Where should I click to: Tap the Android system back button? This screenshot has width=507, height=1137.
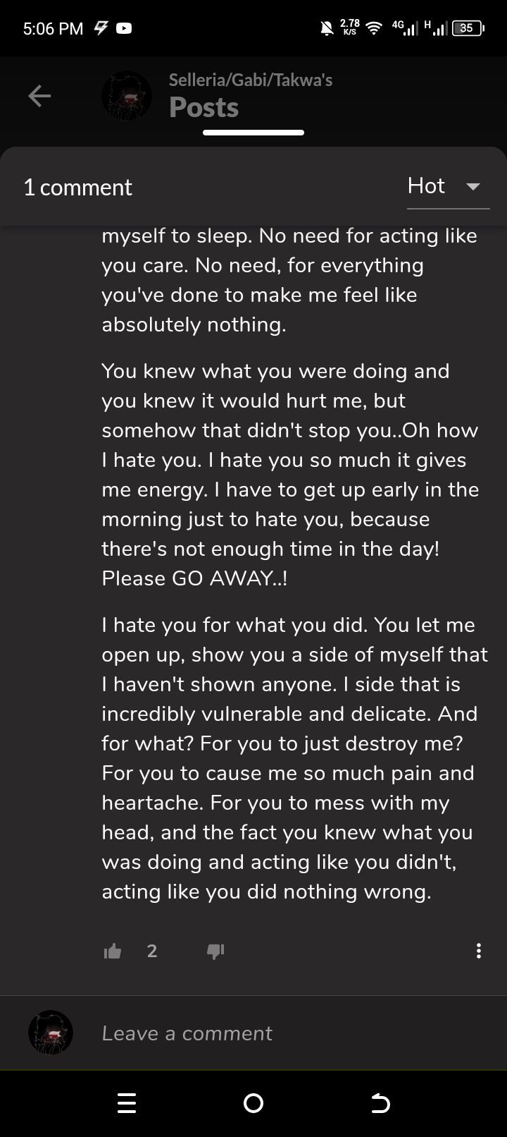(x=380, y=1103)
